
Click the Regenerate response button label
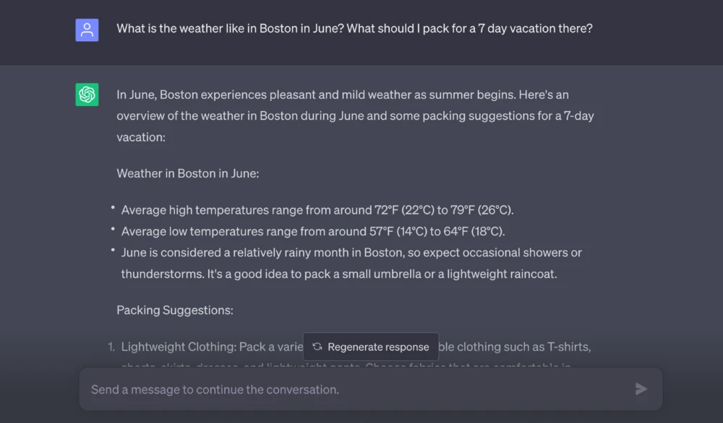click(378, 346)
